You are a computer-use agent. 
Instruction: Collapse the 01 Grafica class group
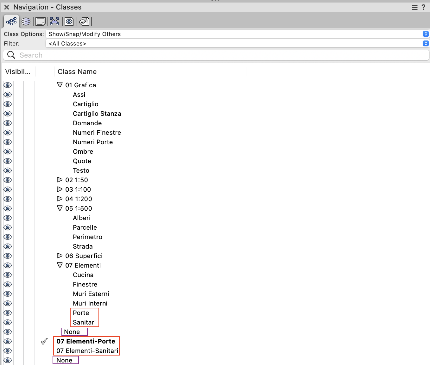click(60, 85)
